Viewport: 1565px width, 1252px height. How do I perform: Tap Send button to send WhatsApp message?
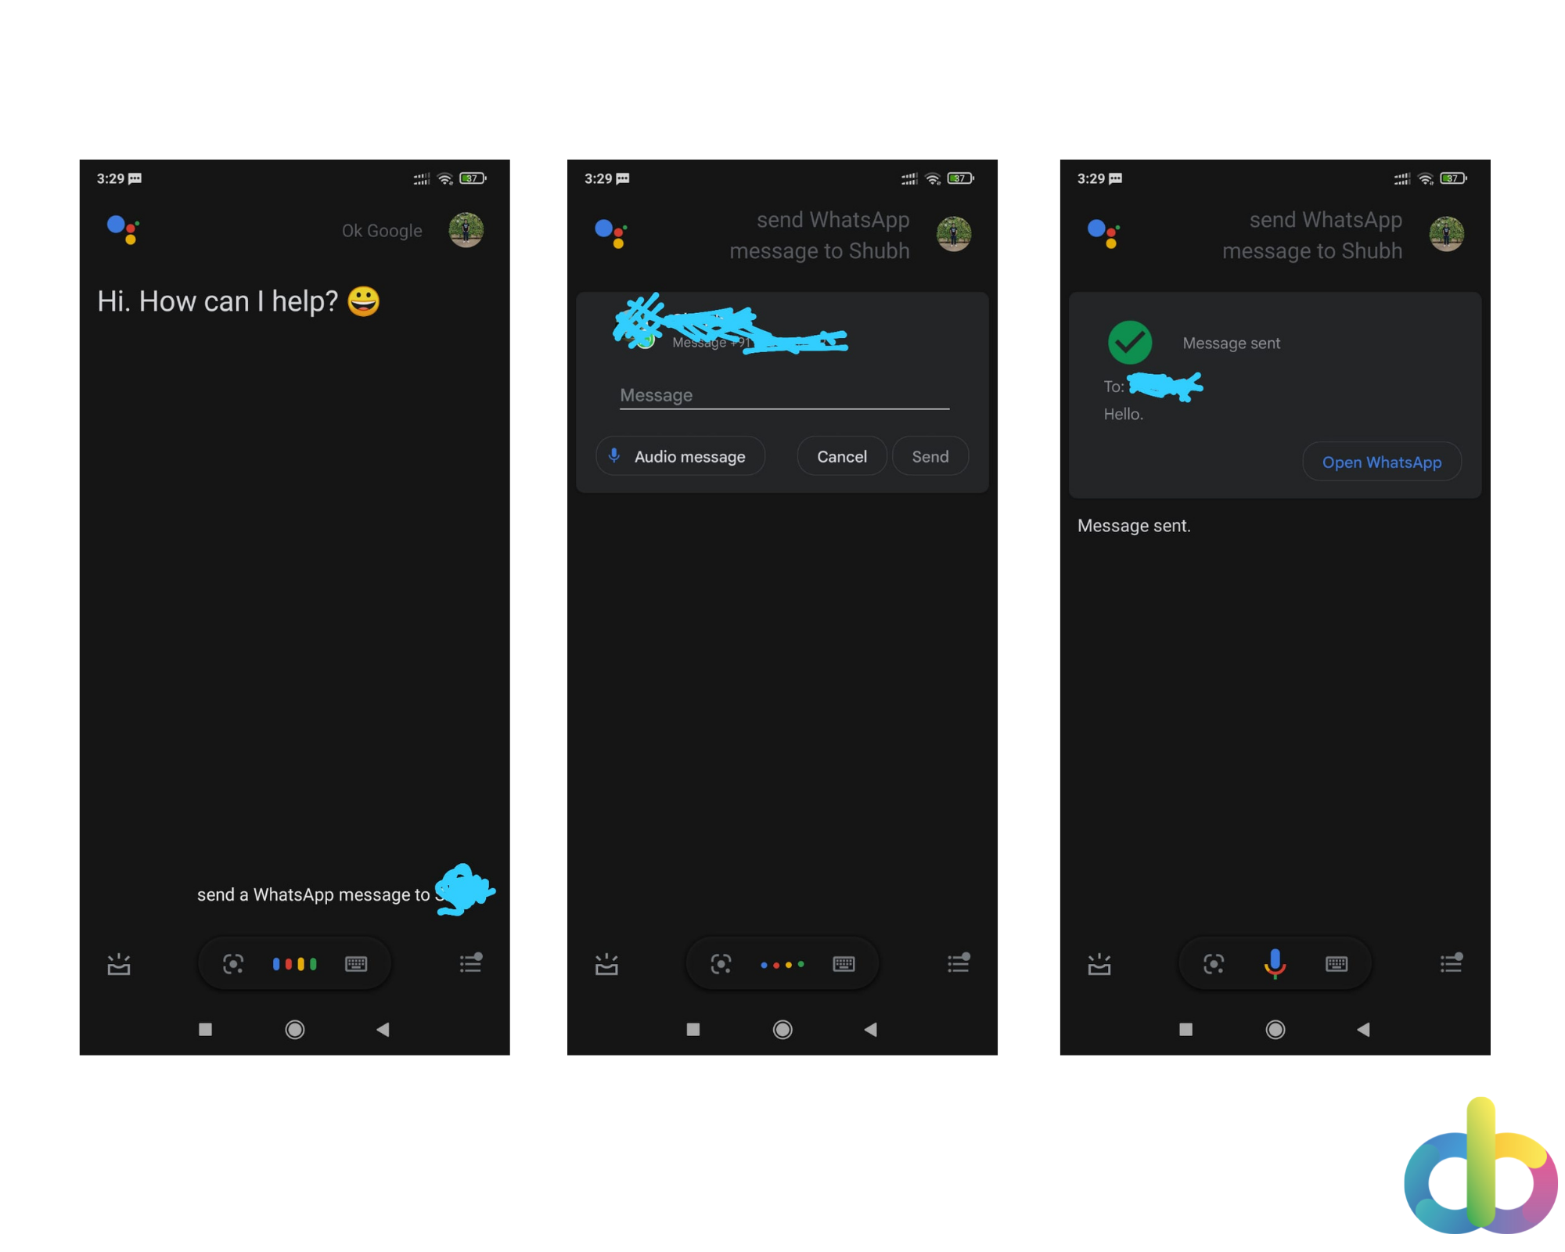(929, 457)
